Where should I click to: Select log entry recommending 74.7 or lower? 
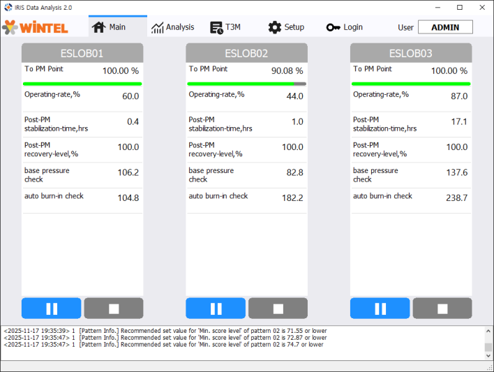163,345
